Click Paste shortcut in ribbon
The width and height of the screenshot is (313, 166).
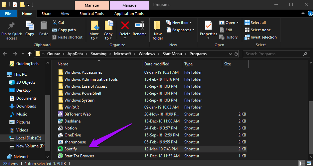(x=67, y=37)
